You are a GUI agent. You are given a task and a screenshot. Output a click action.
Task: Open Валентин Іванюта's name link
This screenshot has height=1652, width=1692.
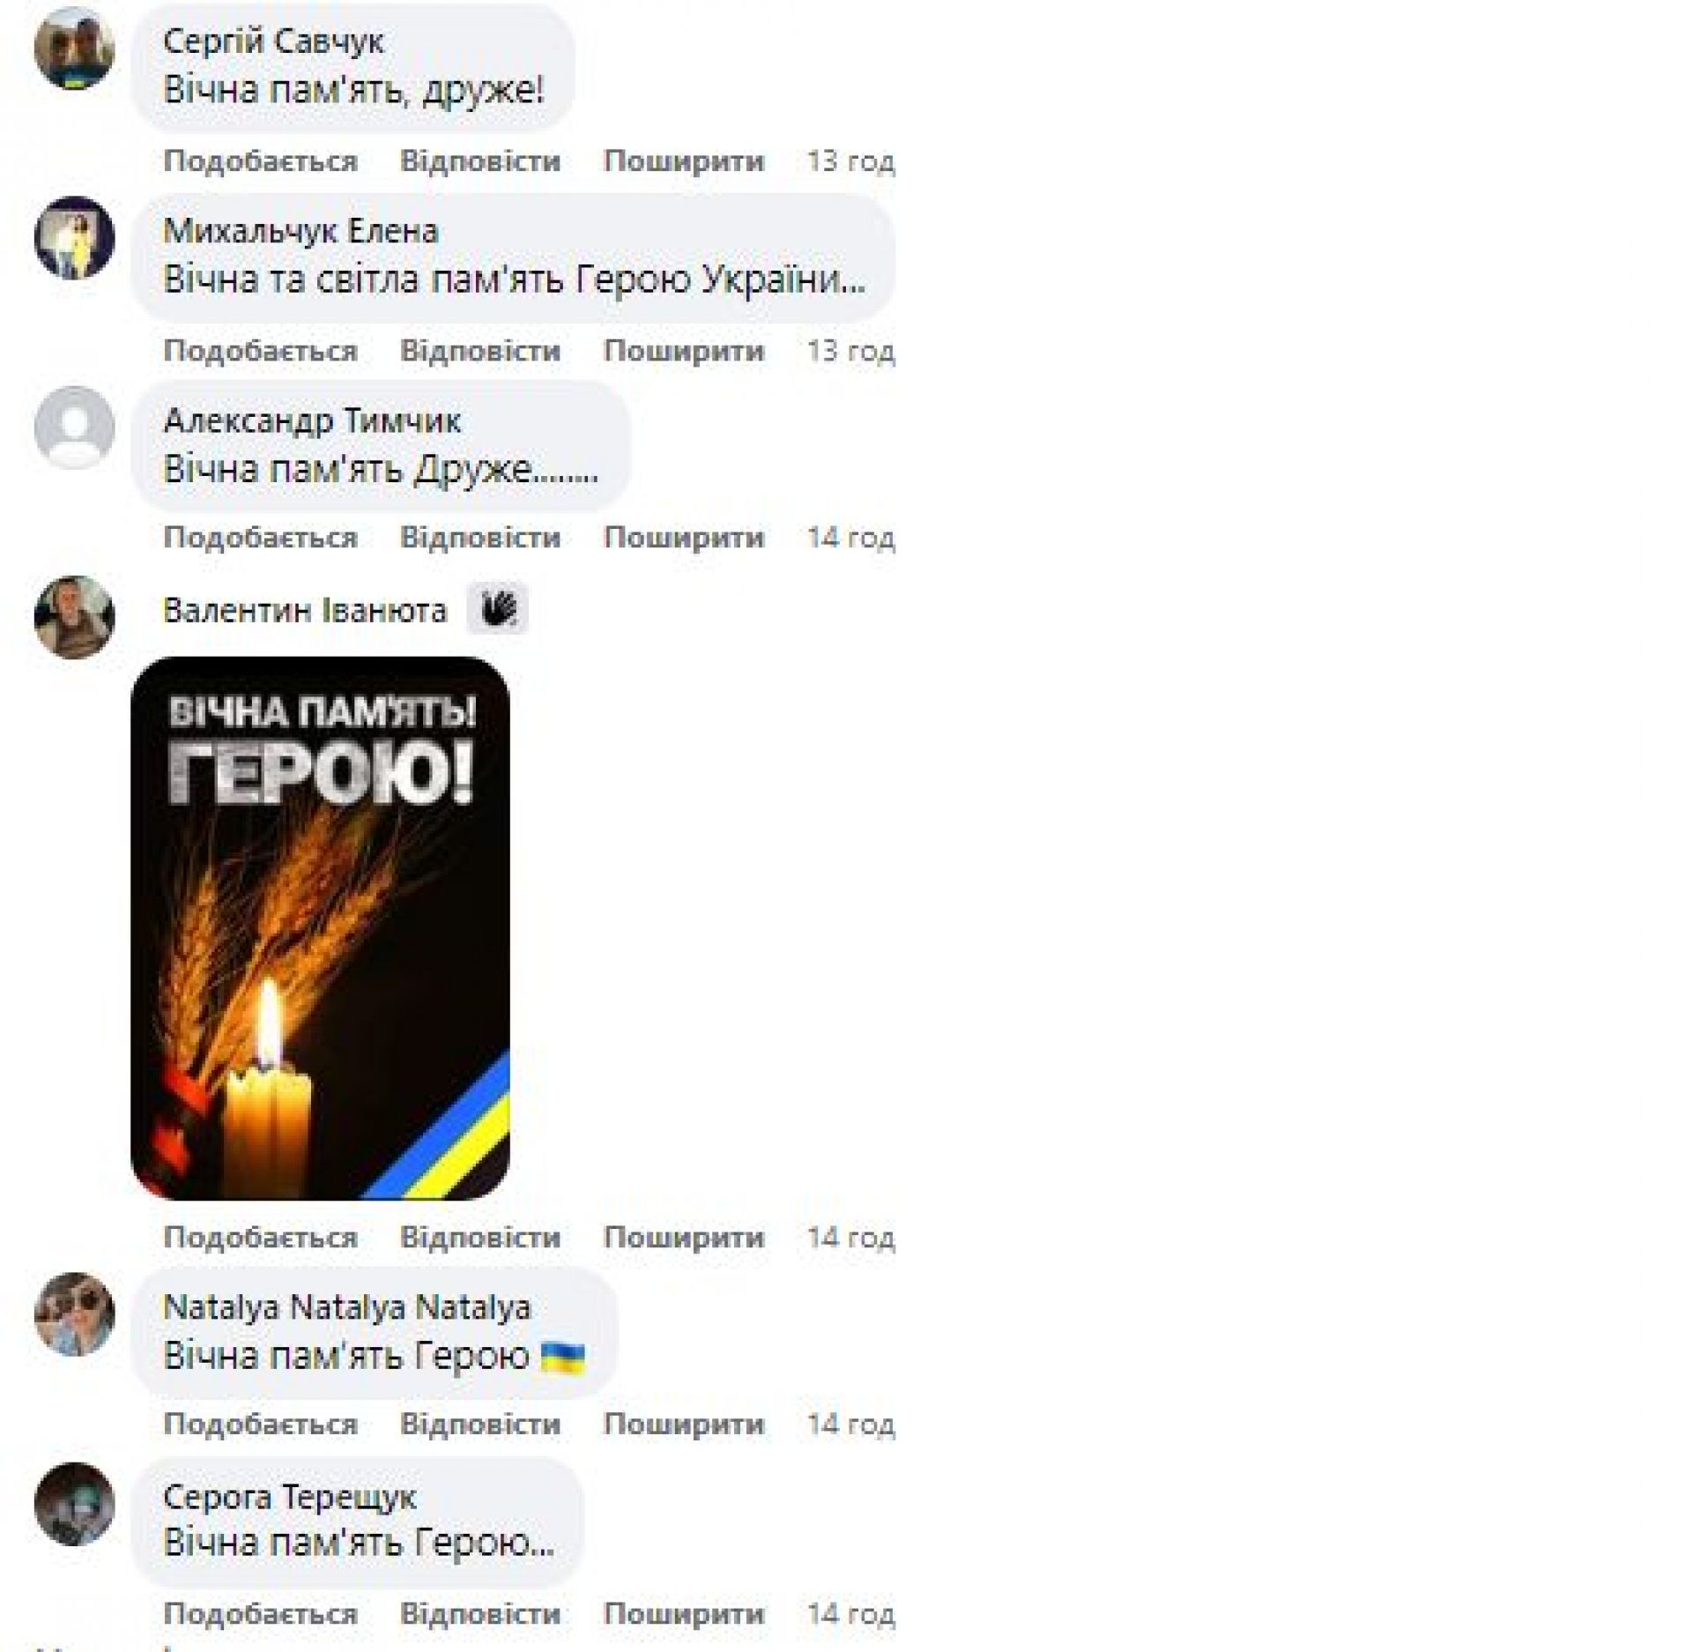pyautogui.click(x=305, y=610)
